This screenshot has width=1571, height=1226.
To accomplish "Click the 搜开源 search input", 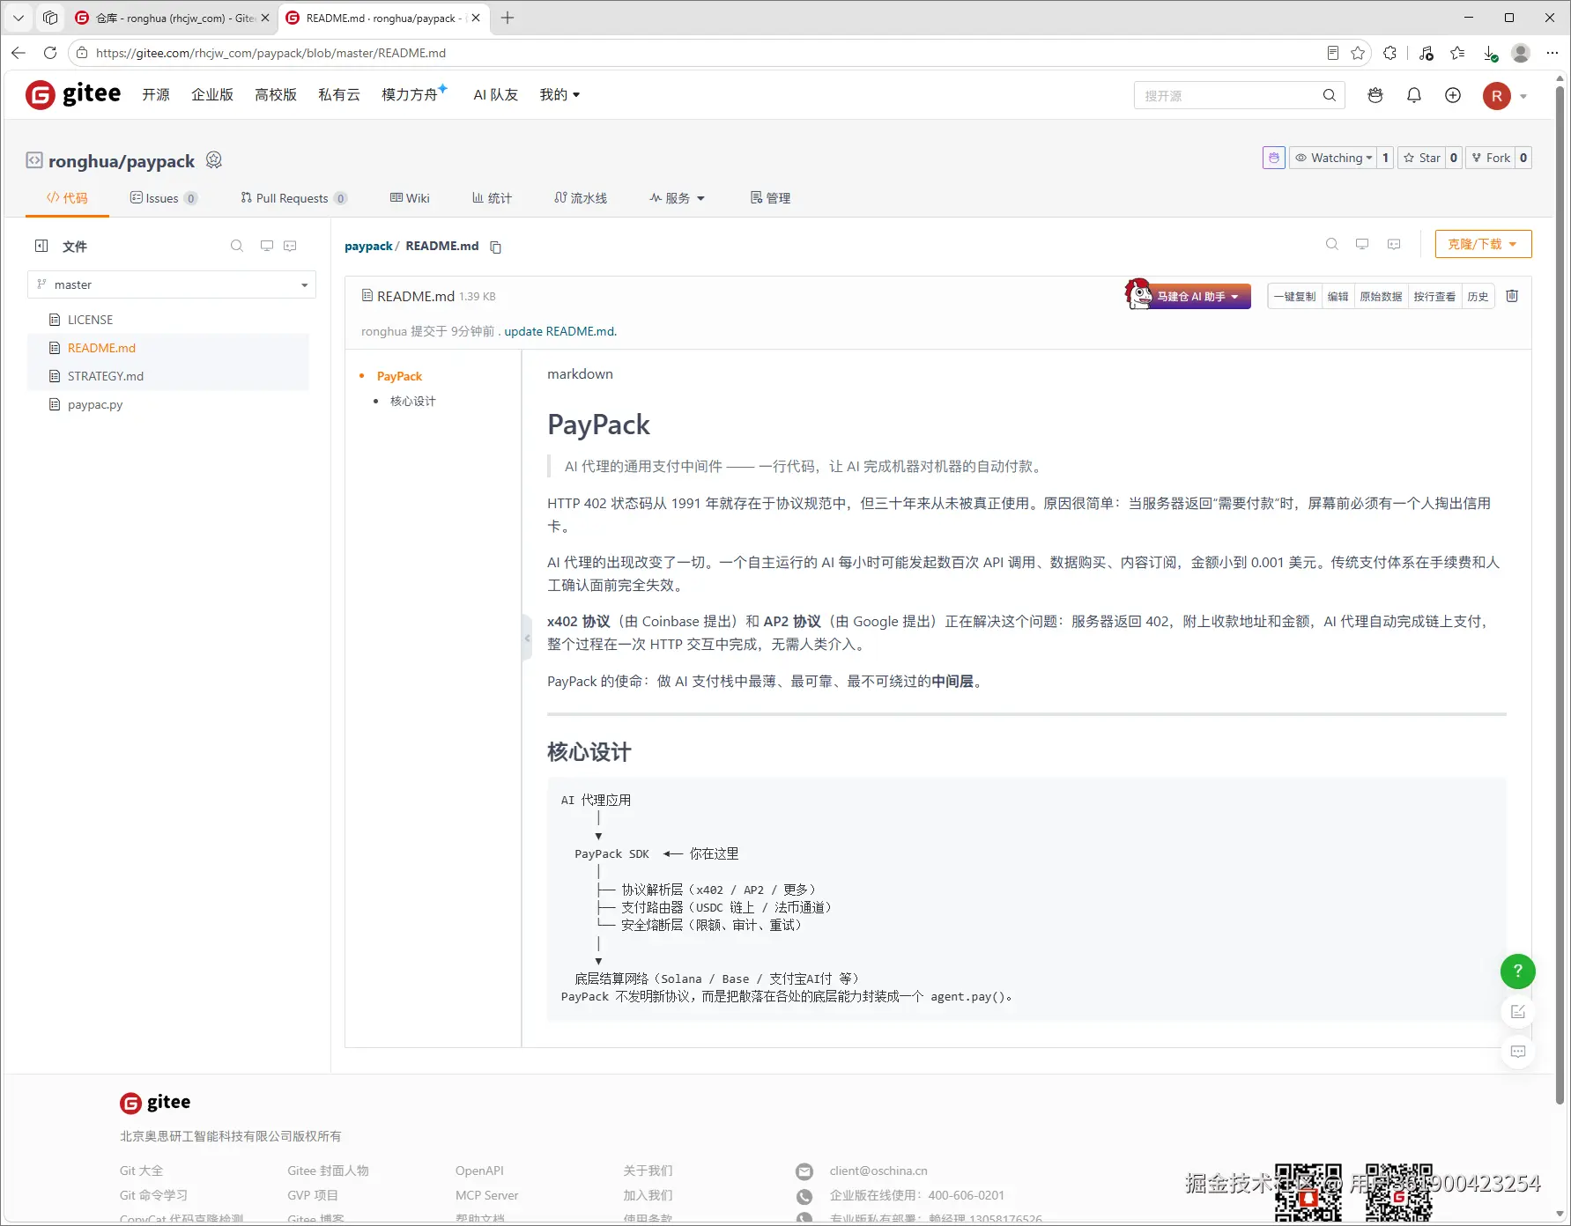I will [1227, 95].
